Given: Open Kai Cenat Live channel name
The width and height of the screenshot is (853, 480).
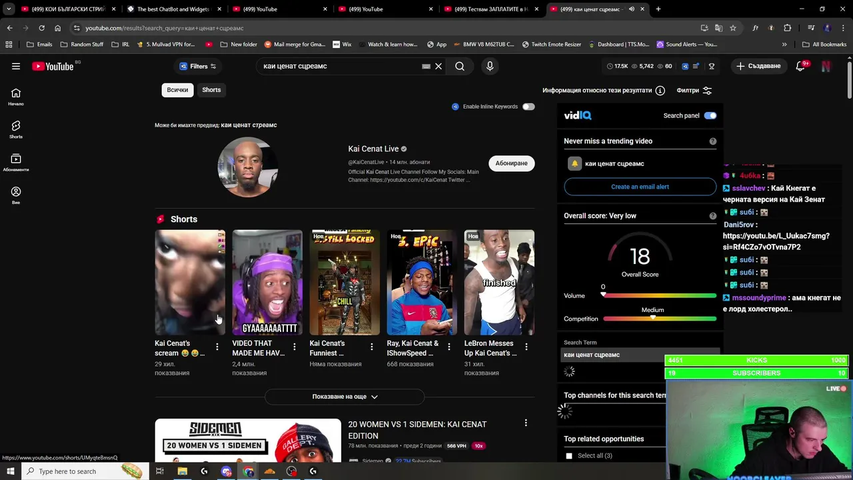Looking at the screenshot, I should click(x=373, y=149).
